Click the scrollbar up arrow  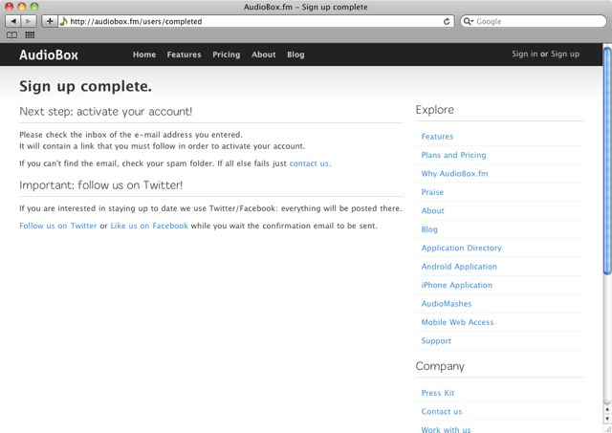tap(607, 409)
